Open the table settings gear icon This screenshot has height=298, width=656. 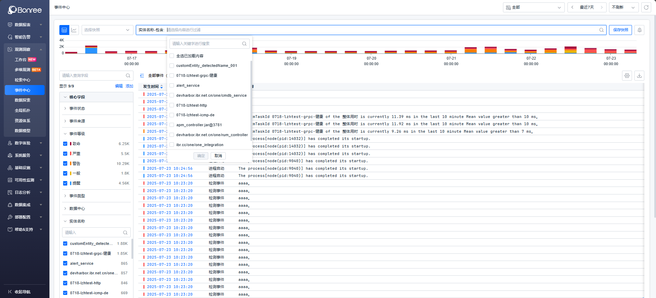(627, 76)
